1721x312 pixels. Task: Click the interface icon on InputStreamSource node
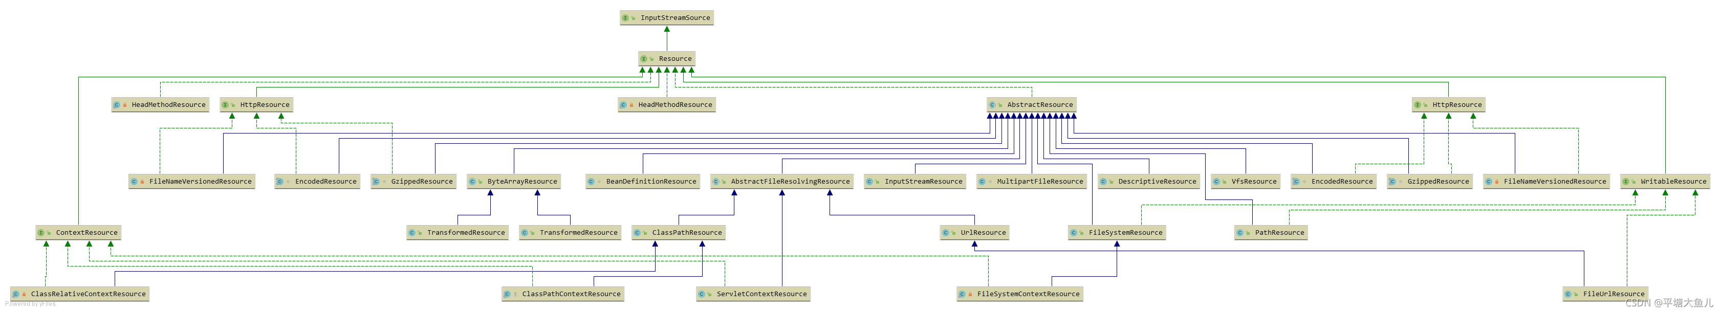(625, 18)
